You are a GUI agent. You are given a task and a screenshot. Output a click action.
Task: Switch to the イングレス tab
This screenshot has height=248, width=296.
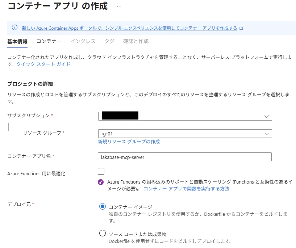tap(83, 41)
